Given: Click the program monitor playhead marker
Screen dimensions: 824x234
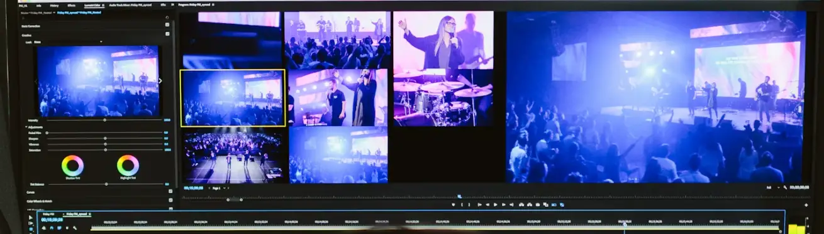Looking at the screenshot, I should pos(459,196).
